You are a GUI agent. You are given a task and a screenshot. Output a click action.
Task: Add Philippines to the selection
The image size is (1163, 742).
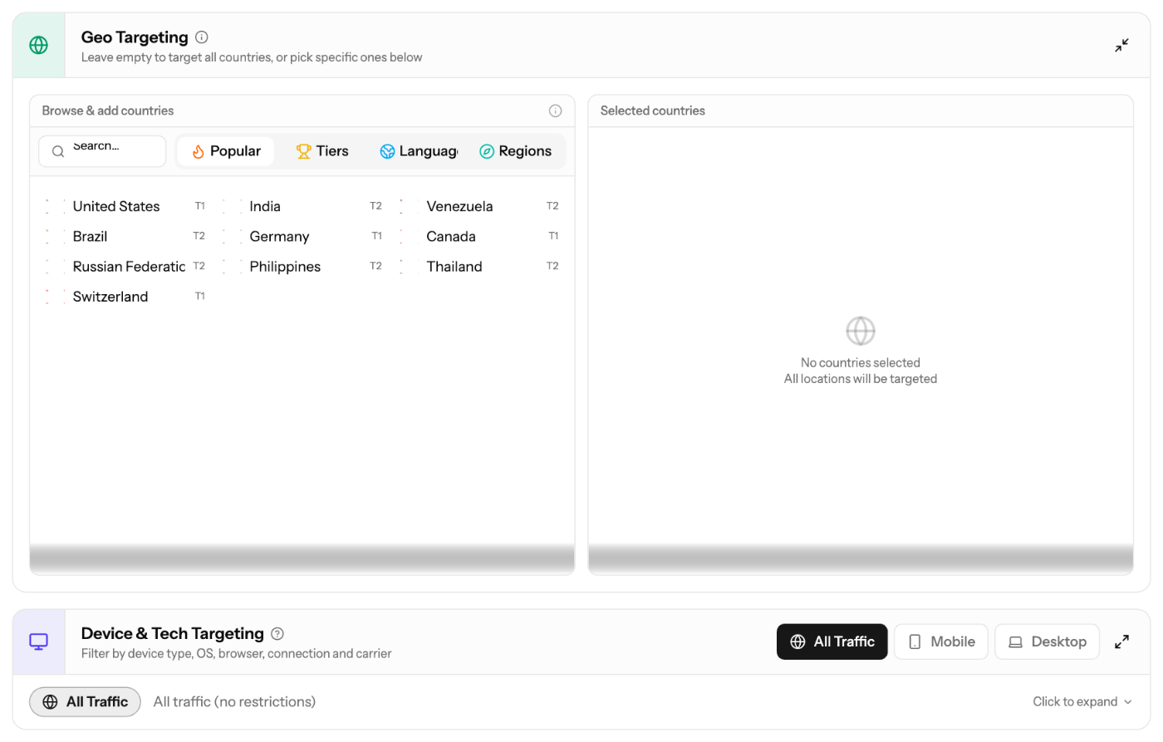(x=302, y=267)
